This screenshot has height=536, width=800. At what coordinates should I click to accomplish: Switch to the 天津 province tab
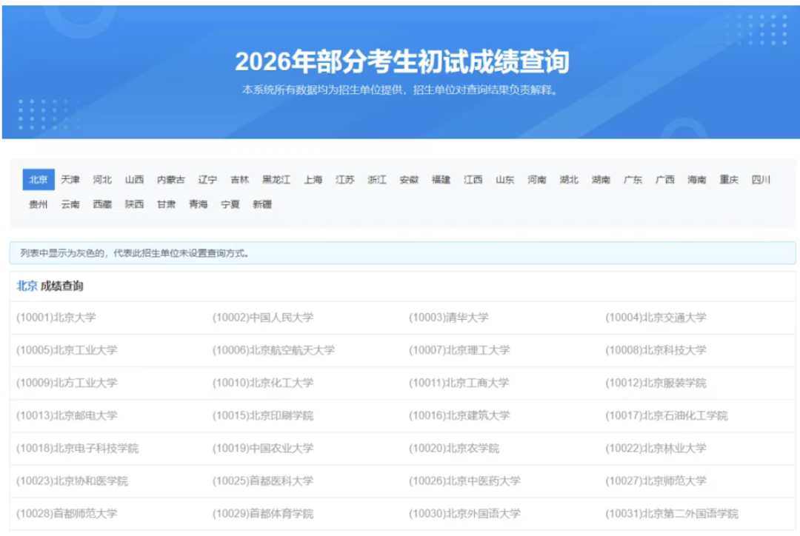[x=71, y=178]
